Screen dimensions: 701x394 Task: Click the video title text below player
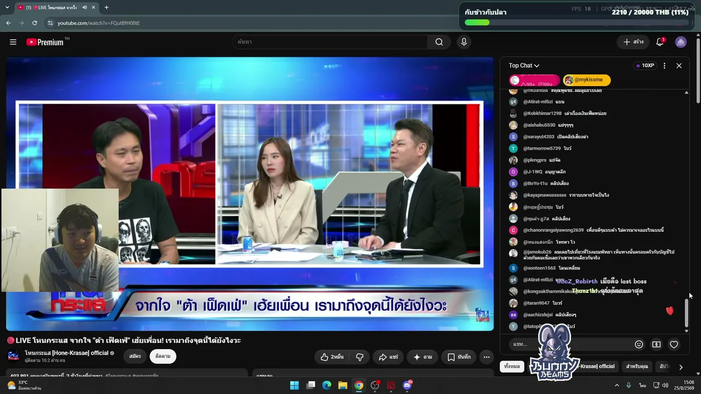[x=124, y=340]
